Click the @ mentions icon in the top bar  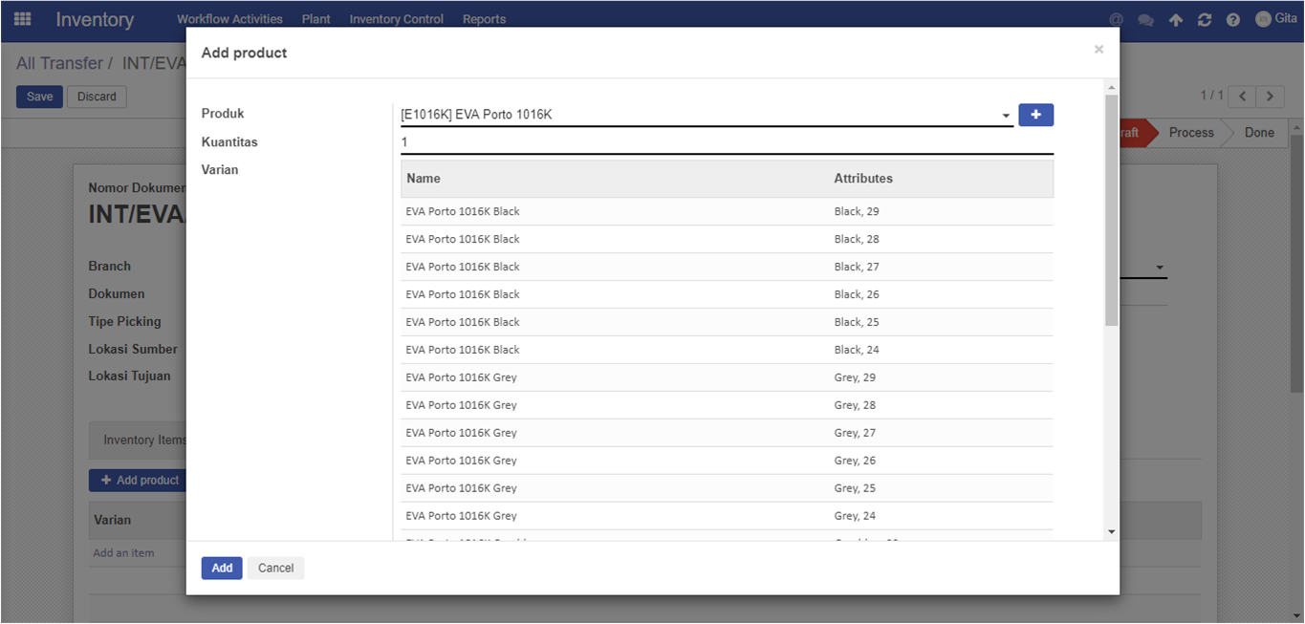pyautogui.click(x=1116, y=19)
